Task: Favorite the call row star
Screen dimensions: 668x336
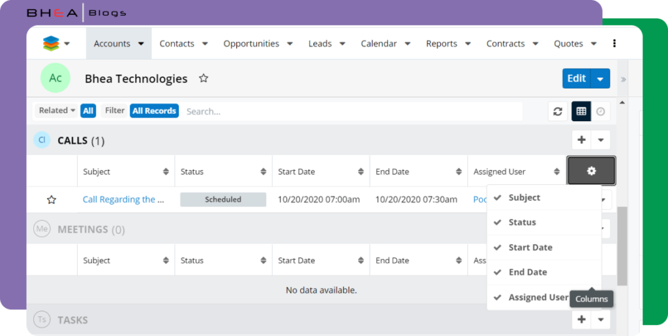Action: click(52, 199)
